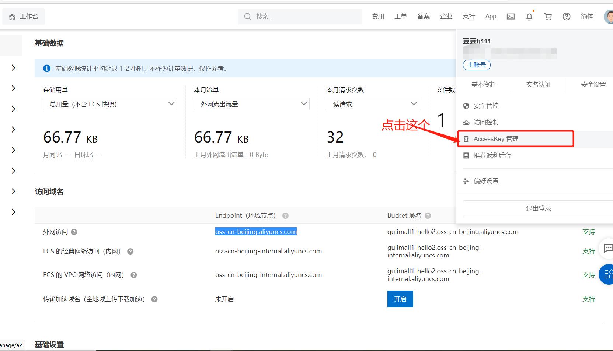Image resolution: width=613 pixels, height=351 pixels.
Task: Open the 企业 menu
Action: click(446, 16)
